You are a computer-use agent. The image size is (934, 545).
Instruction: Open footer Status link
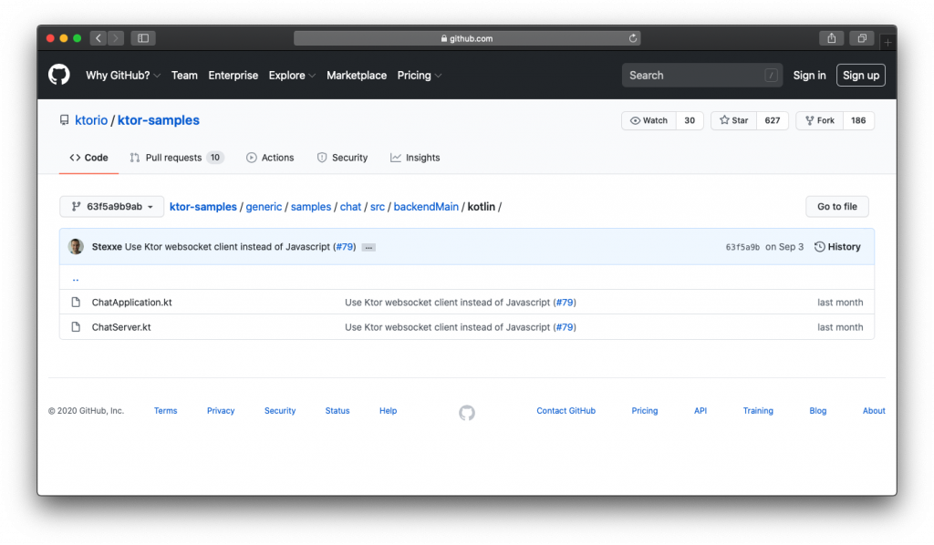(x=337, y=410)
